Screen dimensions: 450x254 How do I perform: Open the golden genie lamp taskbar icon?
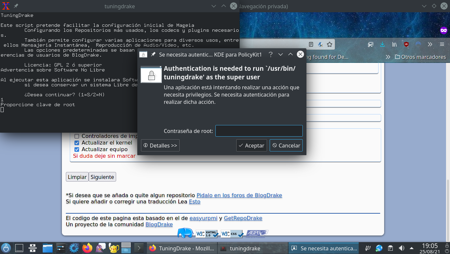click(114, 248)
